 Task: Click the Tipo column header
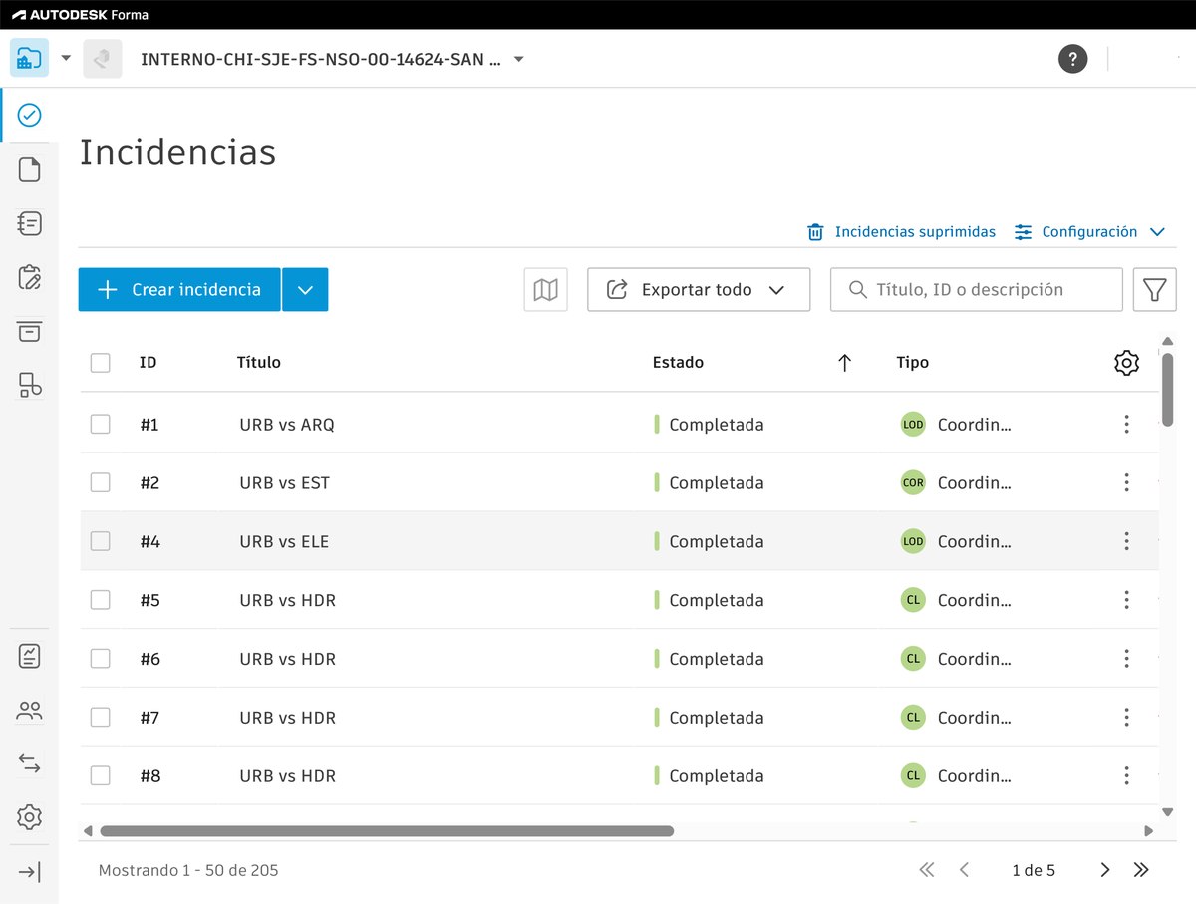(x=912, y=363)
